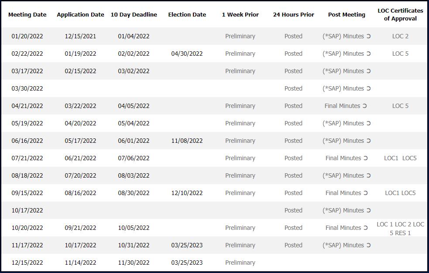This screenshot has height=273, width=429.
Task: Open LOC5 certificate for 09/15/2022 meeting
Action: pyautogui.click(x=408, y=193)
